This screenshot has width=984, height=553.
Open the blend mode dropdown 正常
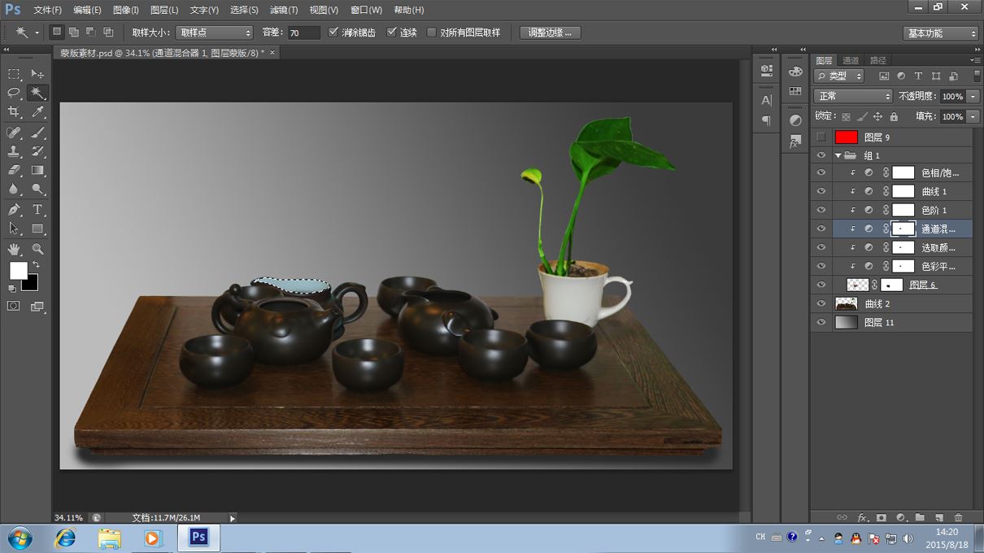[852, 96]
